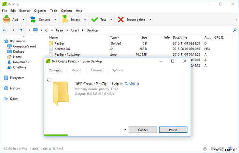Click the large folder icon in progress dialog

point(61,94)
